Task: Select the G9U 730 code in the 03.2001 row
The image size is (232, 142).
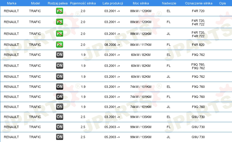Action: [198, 117]
